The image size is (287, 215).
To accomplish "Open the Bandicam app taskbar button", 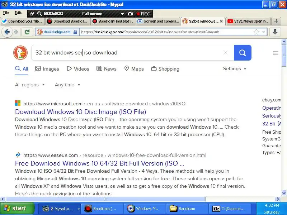I will [102, 209].
